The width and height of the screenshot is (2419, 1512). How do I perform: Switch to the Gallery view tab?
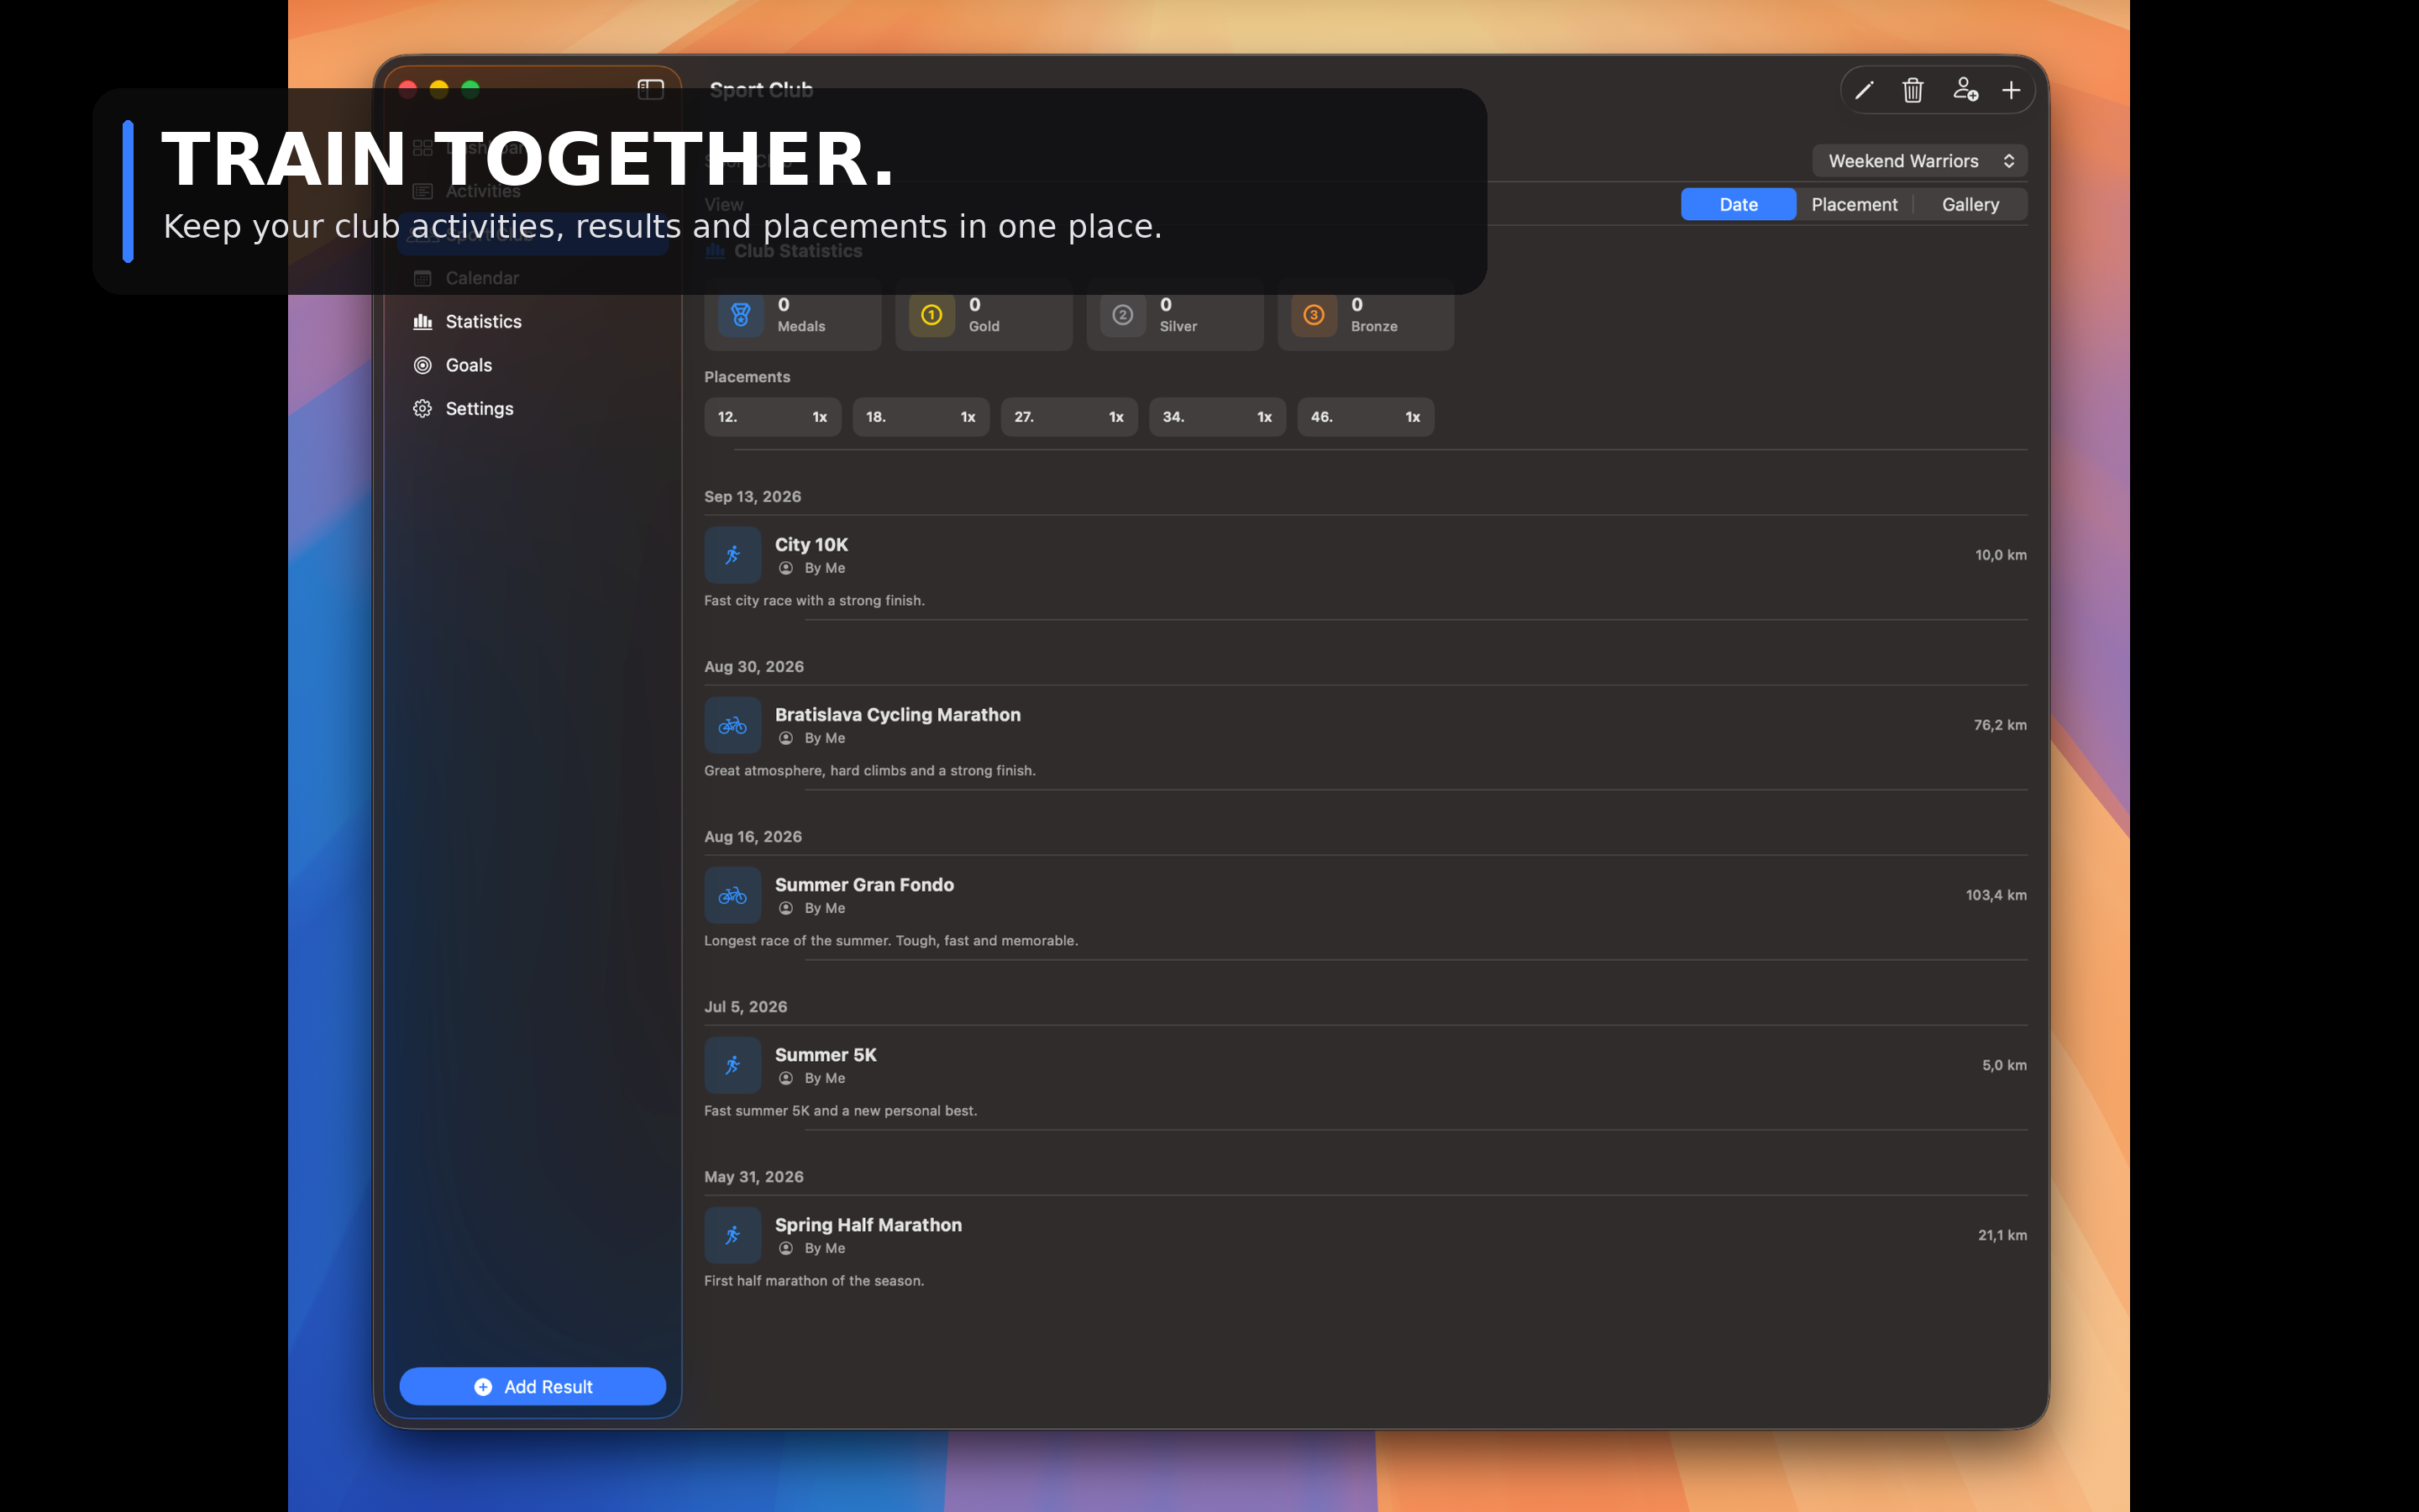point(1970,204)
